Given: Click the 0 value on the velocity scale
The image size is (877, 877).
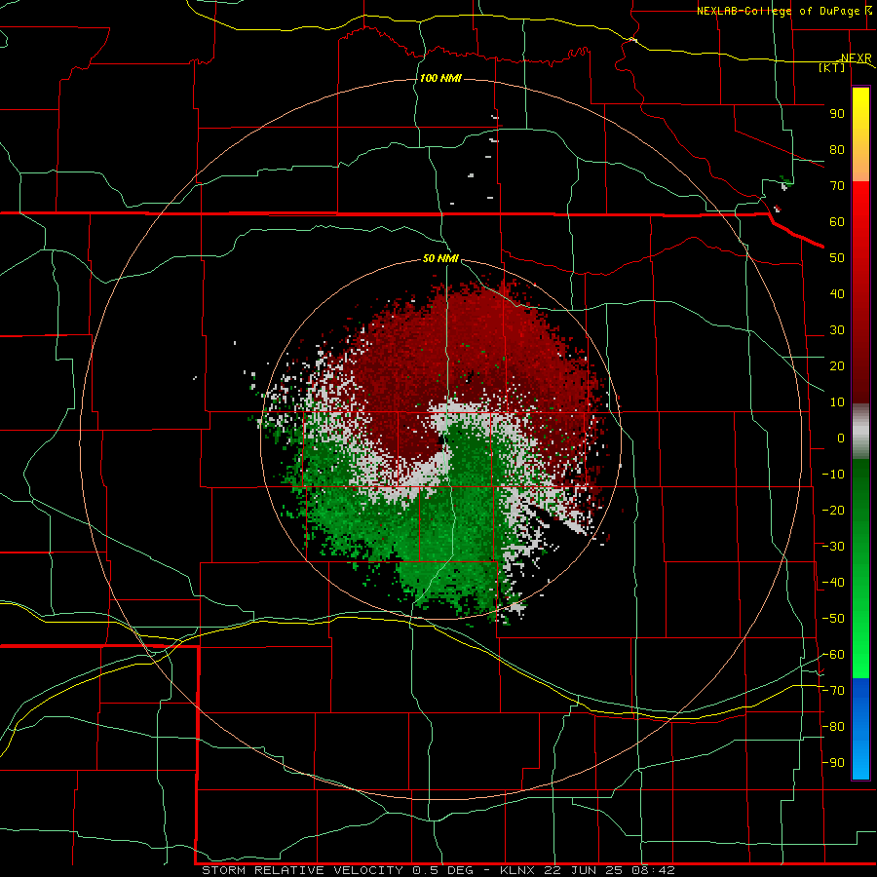Looking at the screenshot, I should 841,438.
